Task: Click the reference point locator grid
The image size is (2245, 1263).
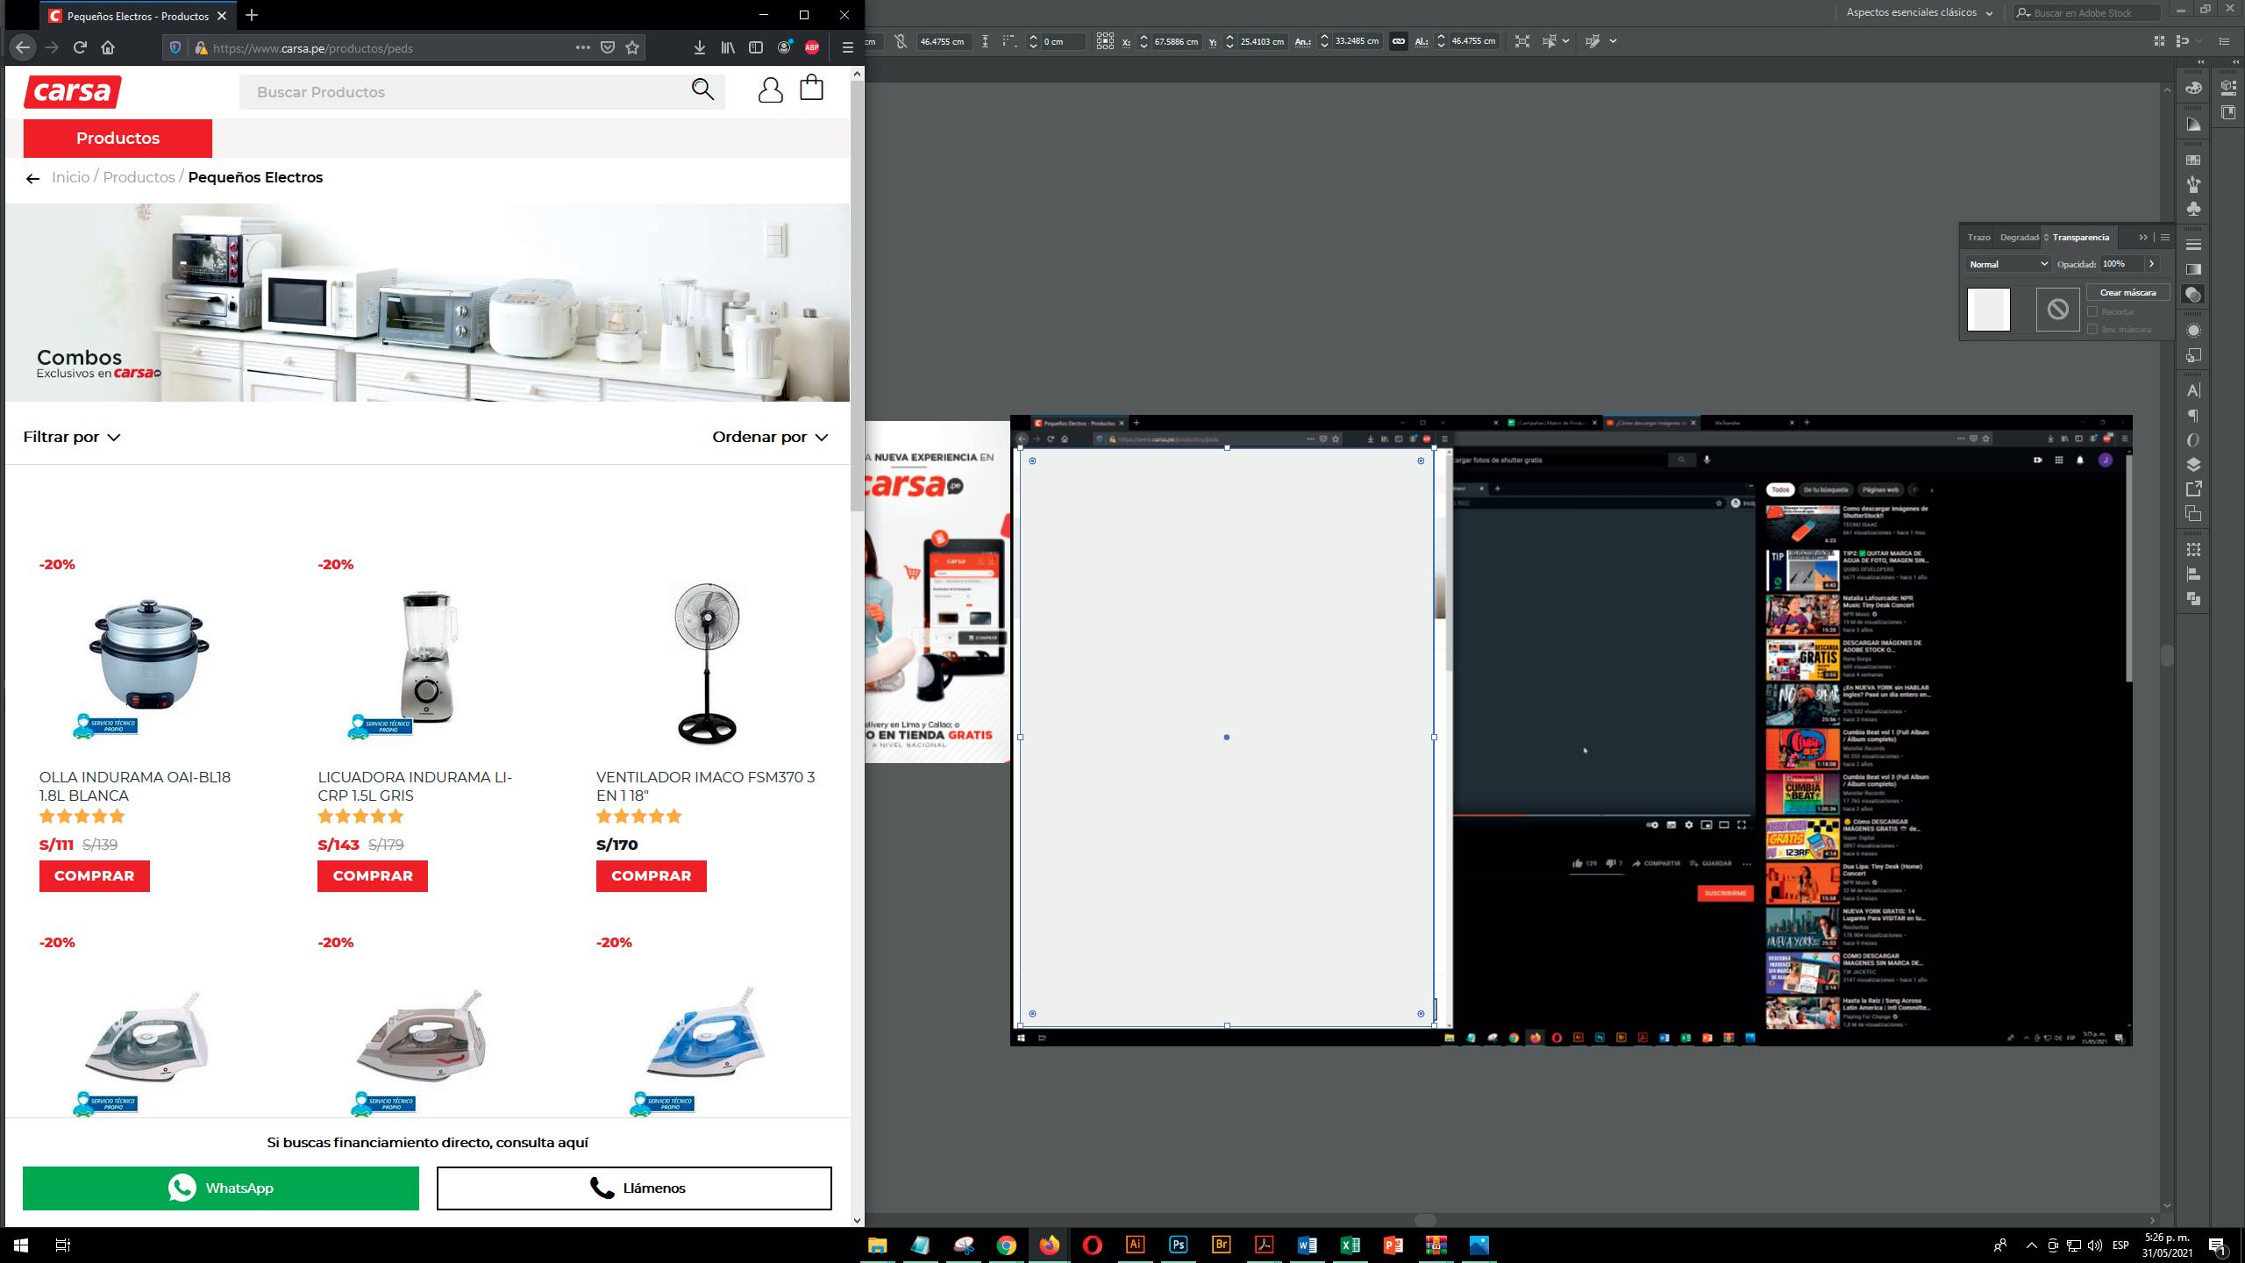Action: [x=1105, y=41]
